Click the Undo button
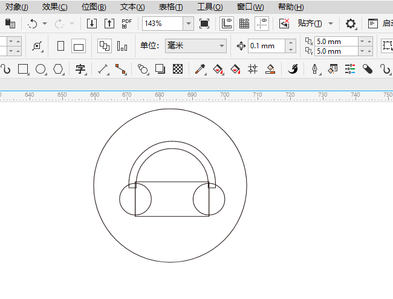Viewport: 393px width, 299px height. 32,24
